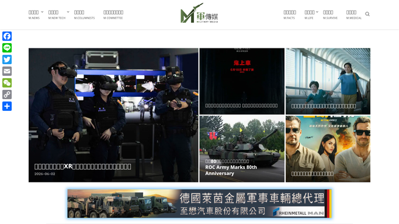
Task: Expand the M.LIFE dropdown chevron
Action: (317, 12)
